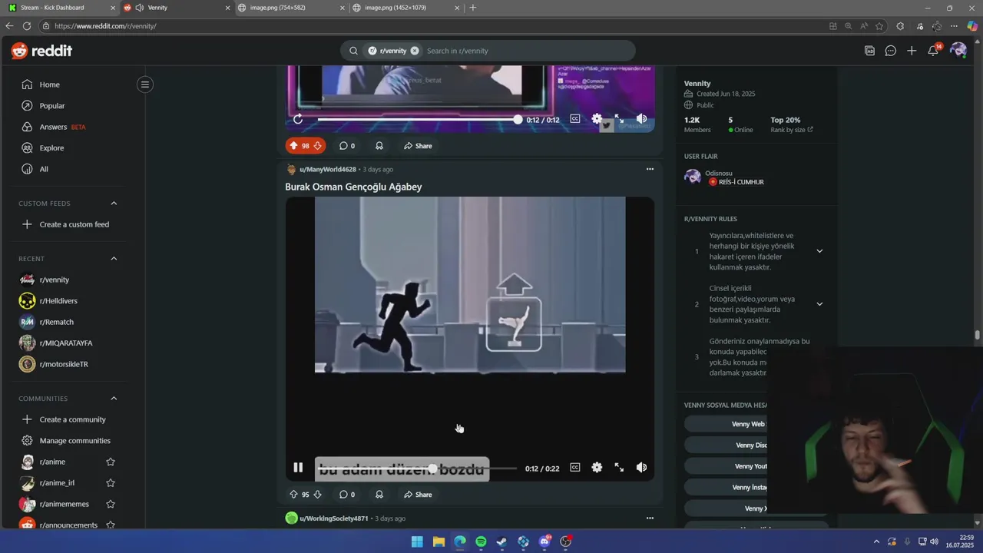This screenshot has height=553, width=983.
Task: Downvote the Burak Osman Gençoğlu Ağabey post
Action: click(x=317, y=495)
